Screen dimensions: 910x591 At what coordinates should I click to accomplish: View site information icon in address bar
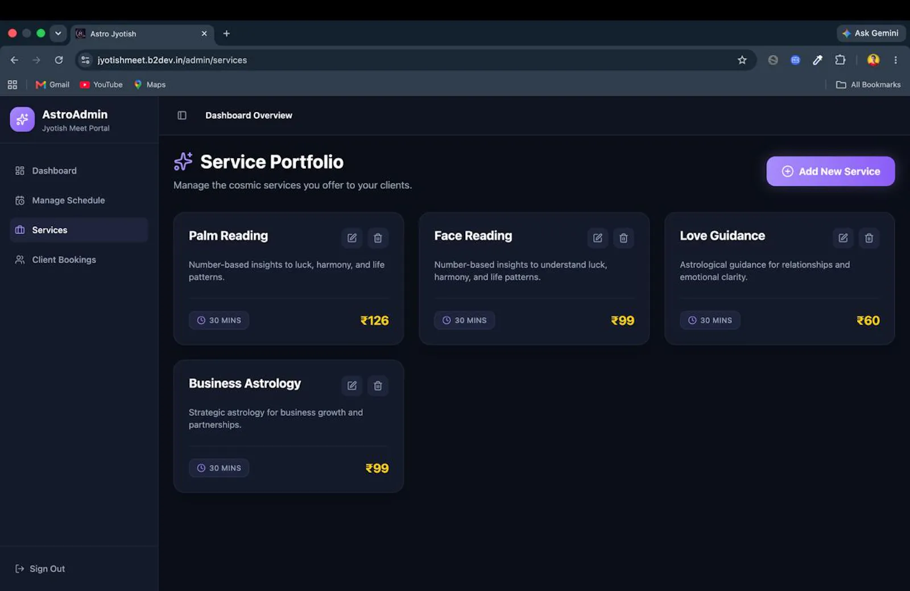85,60
